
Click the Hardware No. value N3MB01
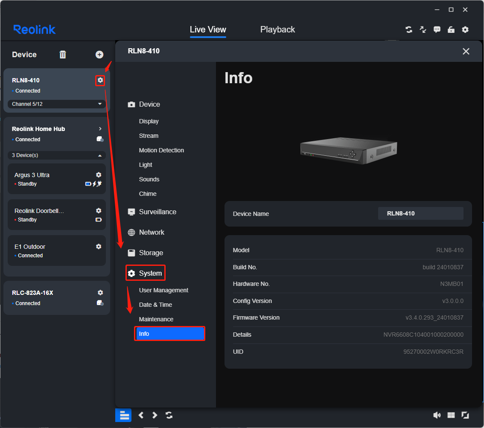coord(452,284)
